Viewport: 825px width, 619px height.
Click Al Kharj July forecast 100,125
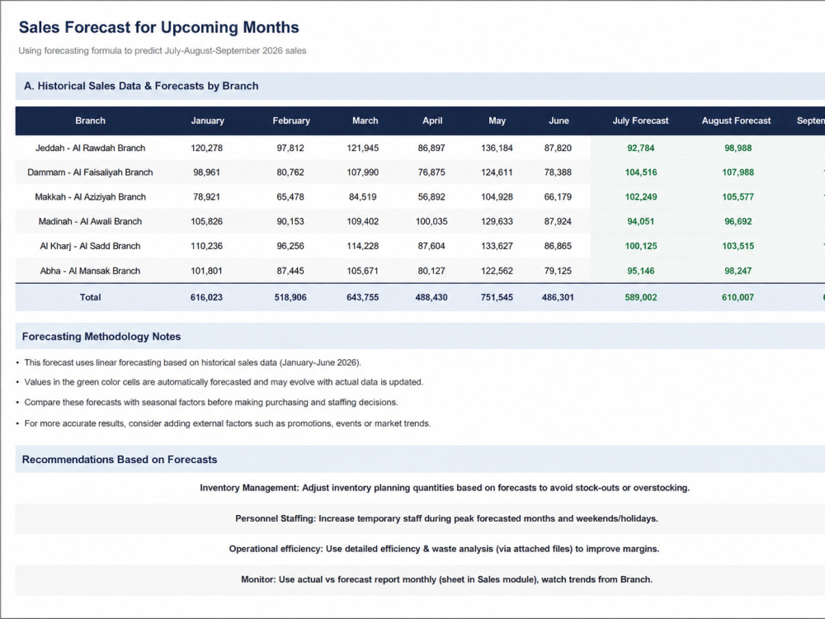pos(641,246)
